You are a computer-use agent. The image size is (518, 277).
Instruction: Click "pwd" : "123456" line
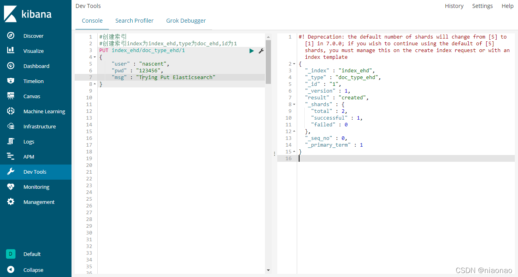[137, 71]
